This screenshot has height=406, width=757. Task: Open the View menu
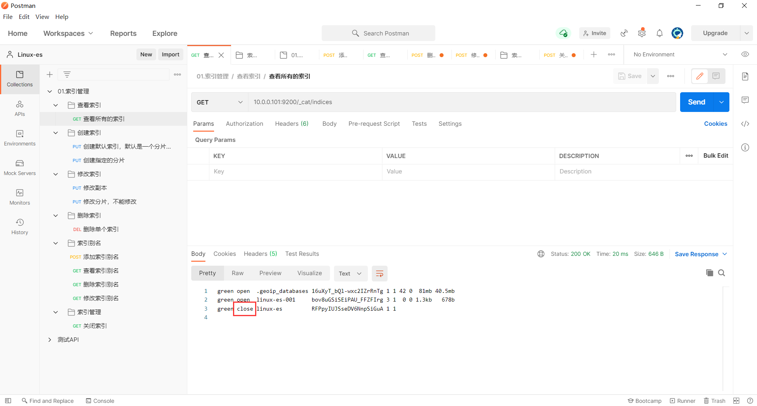click(42, 17)
